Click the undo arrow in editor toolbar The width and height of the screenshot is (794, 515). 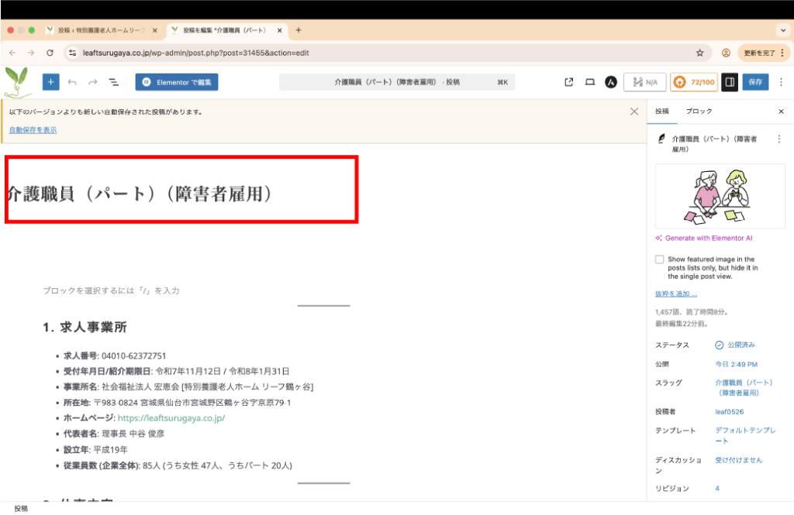click(x=72, y=82)
